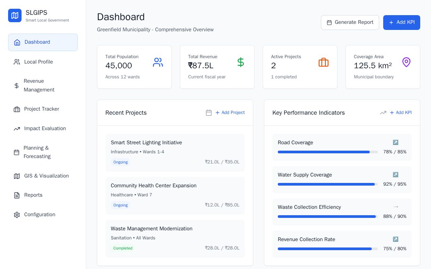Click the trend icon beside Key Performance Indicators
431x269 pixels.
(383, 113)
